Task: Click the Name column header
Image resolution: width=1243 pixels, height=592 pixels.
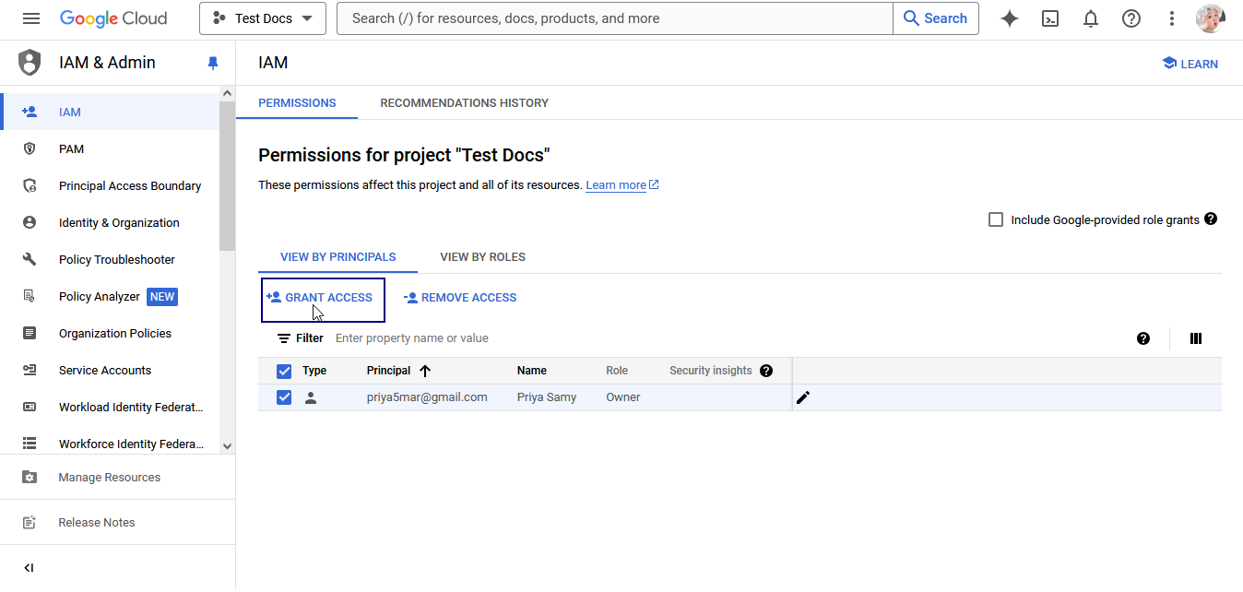Action: pos(532,371)
